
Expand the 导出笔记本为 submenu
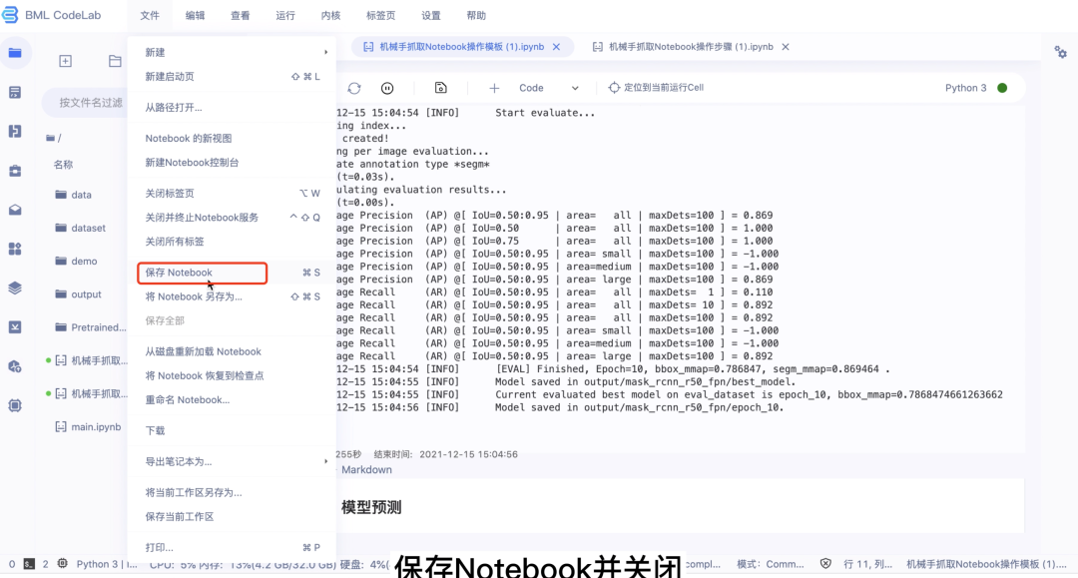(200, 462)
